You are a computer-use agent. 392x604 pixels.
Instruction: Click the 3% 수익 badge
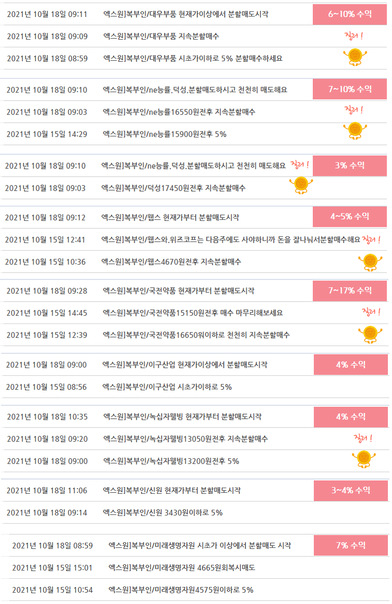click(x=350, y=166)
